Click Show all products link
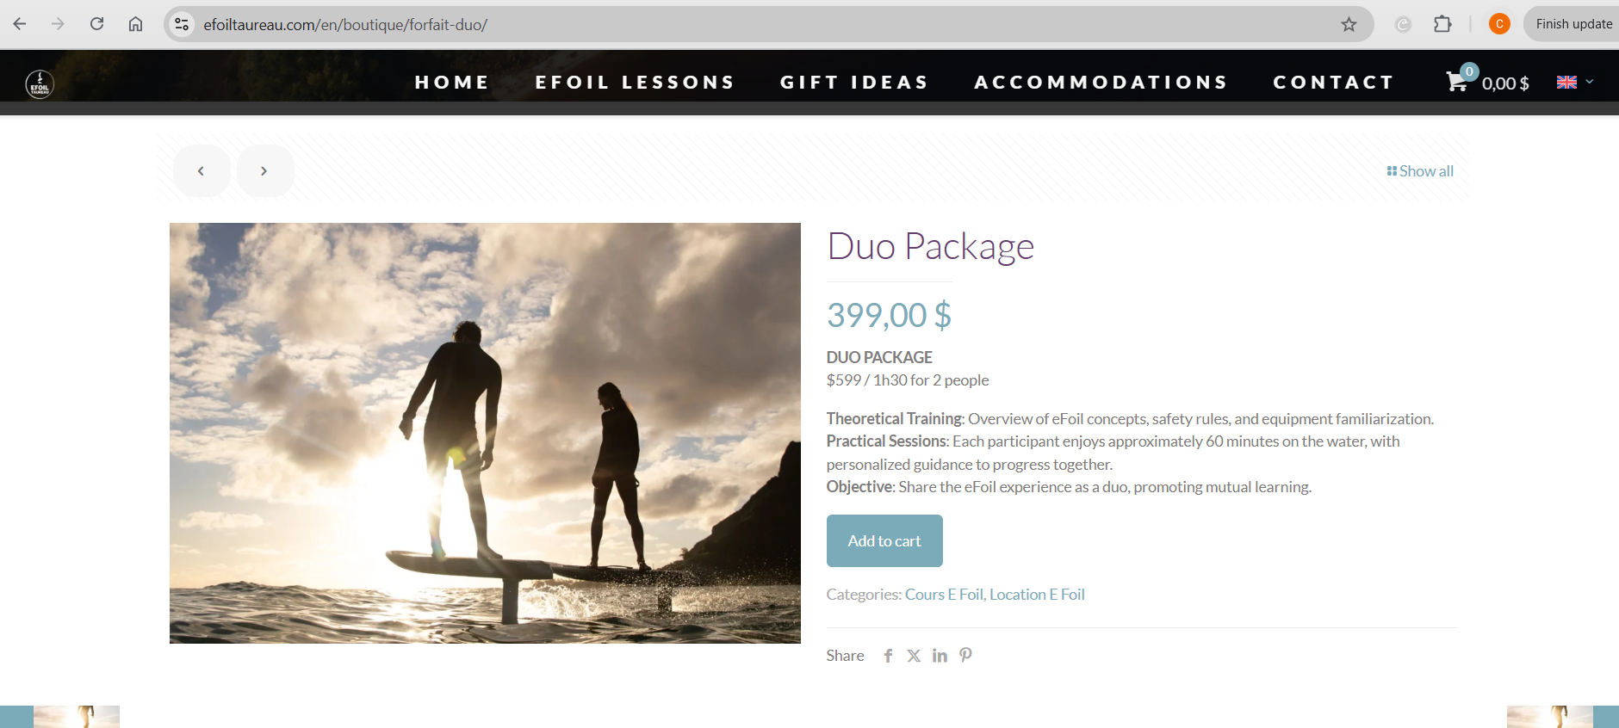The width and height of the screenshot is (1619, 728). (1420, 171)
